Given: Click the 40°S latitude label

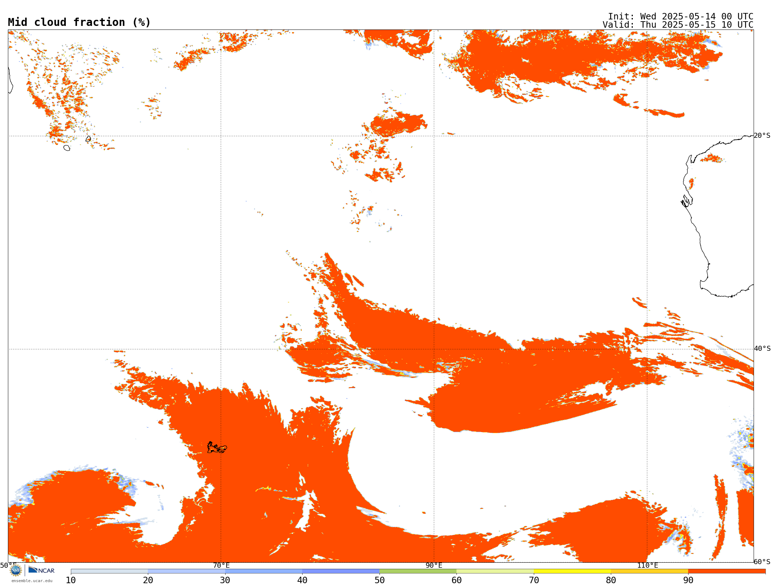Looking at the screenshot, I should click(763, 349).
